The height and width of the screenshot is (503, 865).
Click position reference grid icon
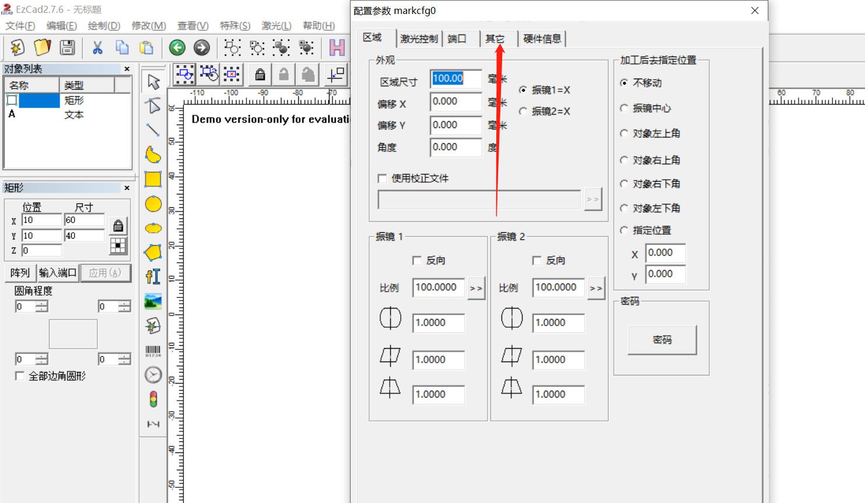click(x=118, y=246)
